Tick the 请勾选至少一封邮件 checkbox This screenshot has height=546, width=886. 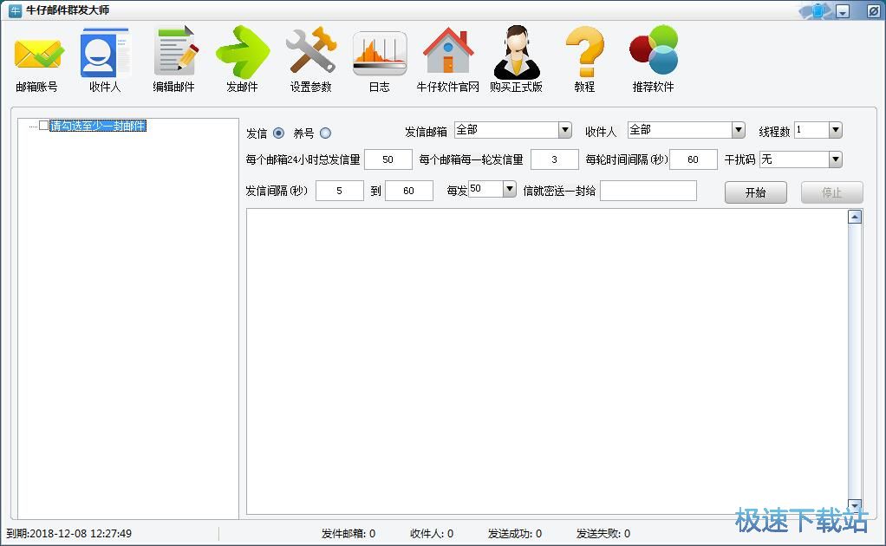point(44,126)
